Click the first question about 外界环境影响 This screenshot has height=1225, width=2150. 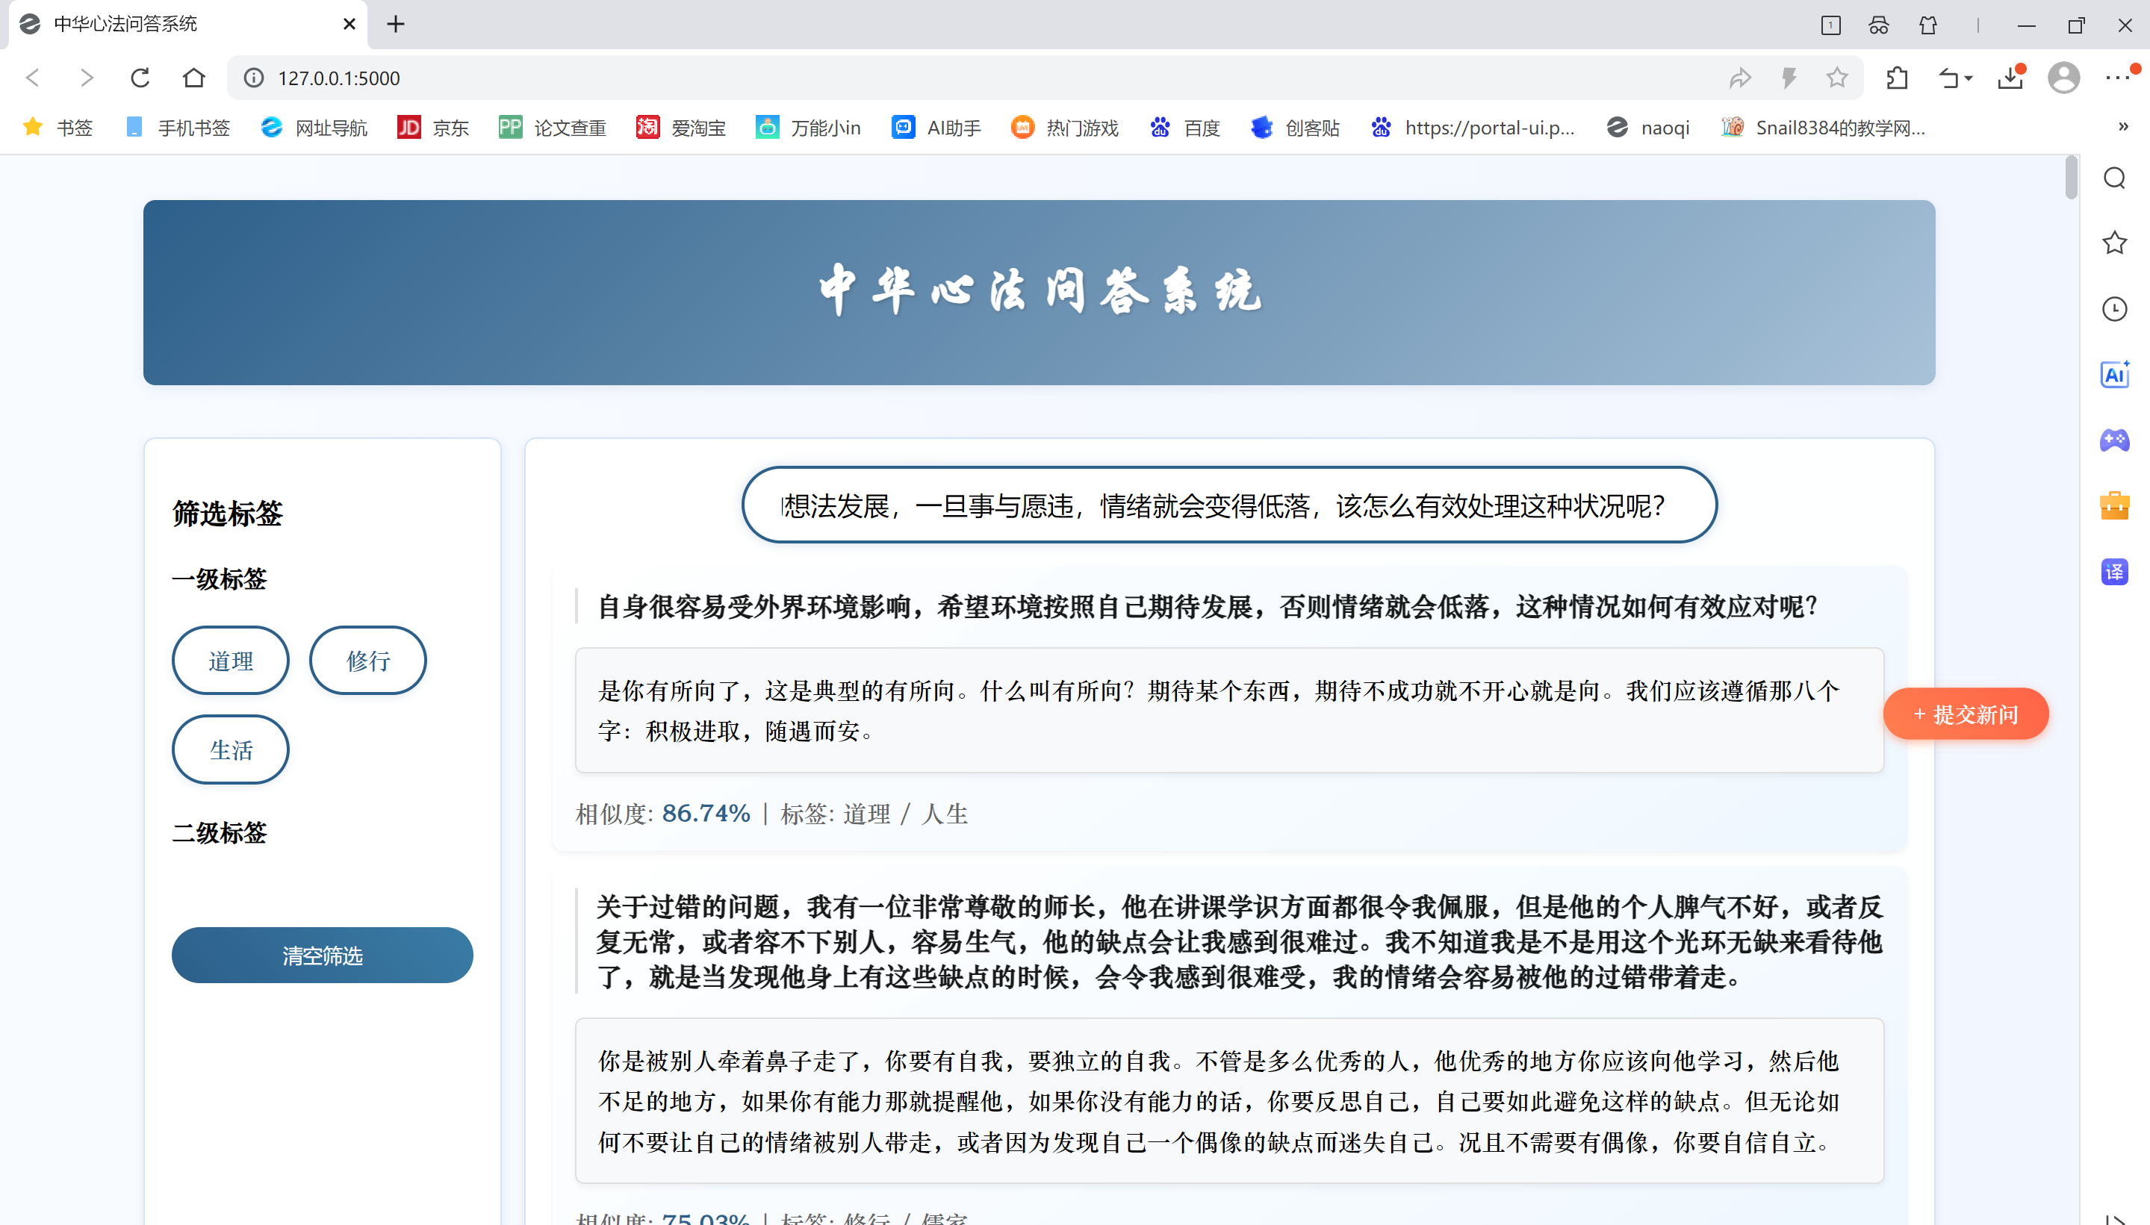(x=1208, y=607)
